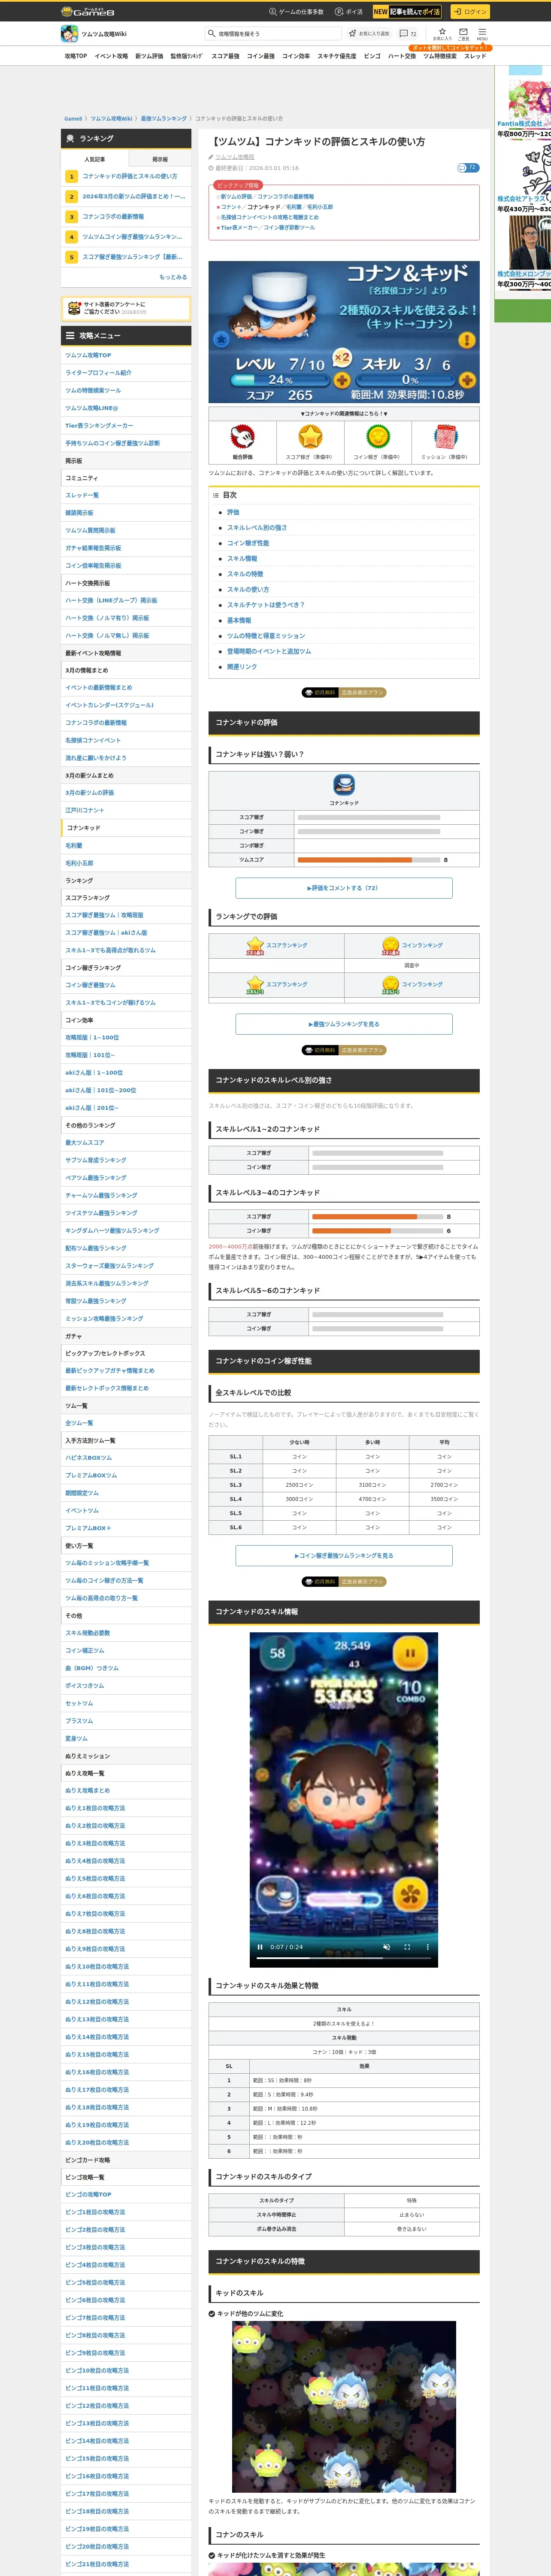Click the comment count badge beside update date
Viewport: 551px width, 2576px height.
(468, 168)
